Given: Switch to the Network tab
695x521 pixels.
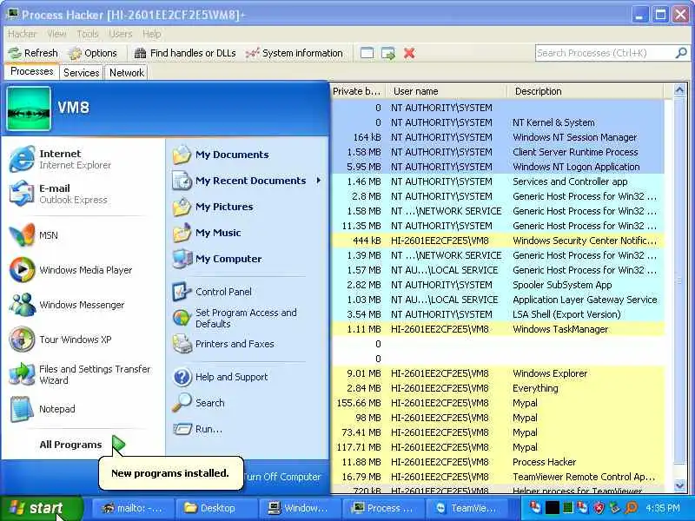Looking at the screenshot, I should (x=127, y=72).
